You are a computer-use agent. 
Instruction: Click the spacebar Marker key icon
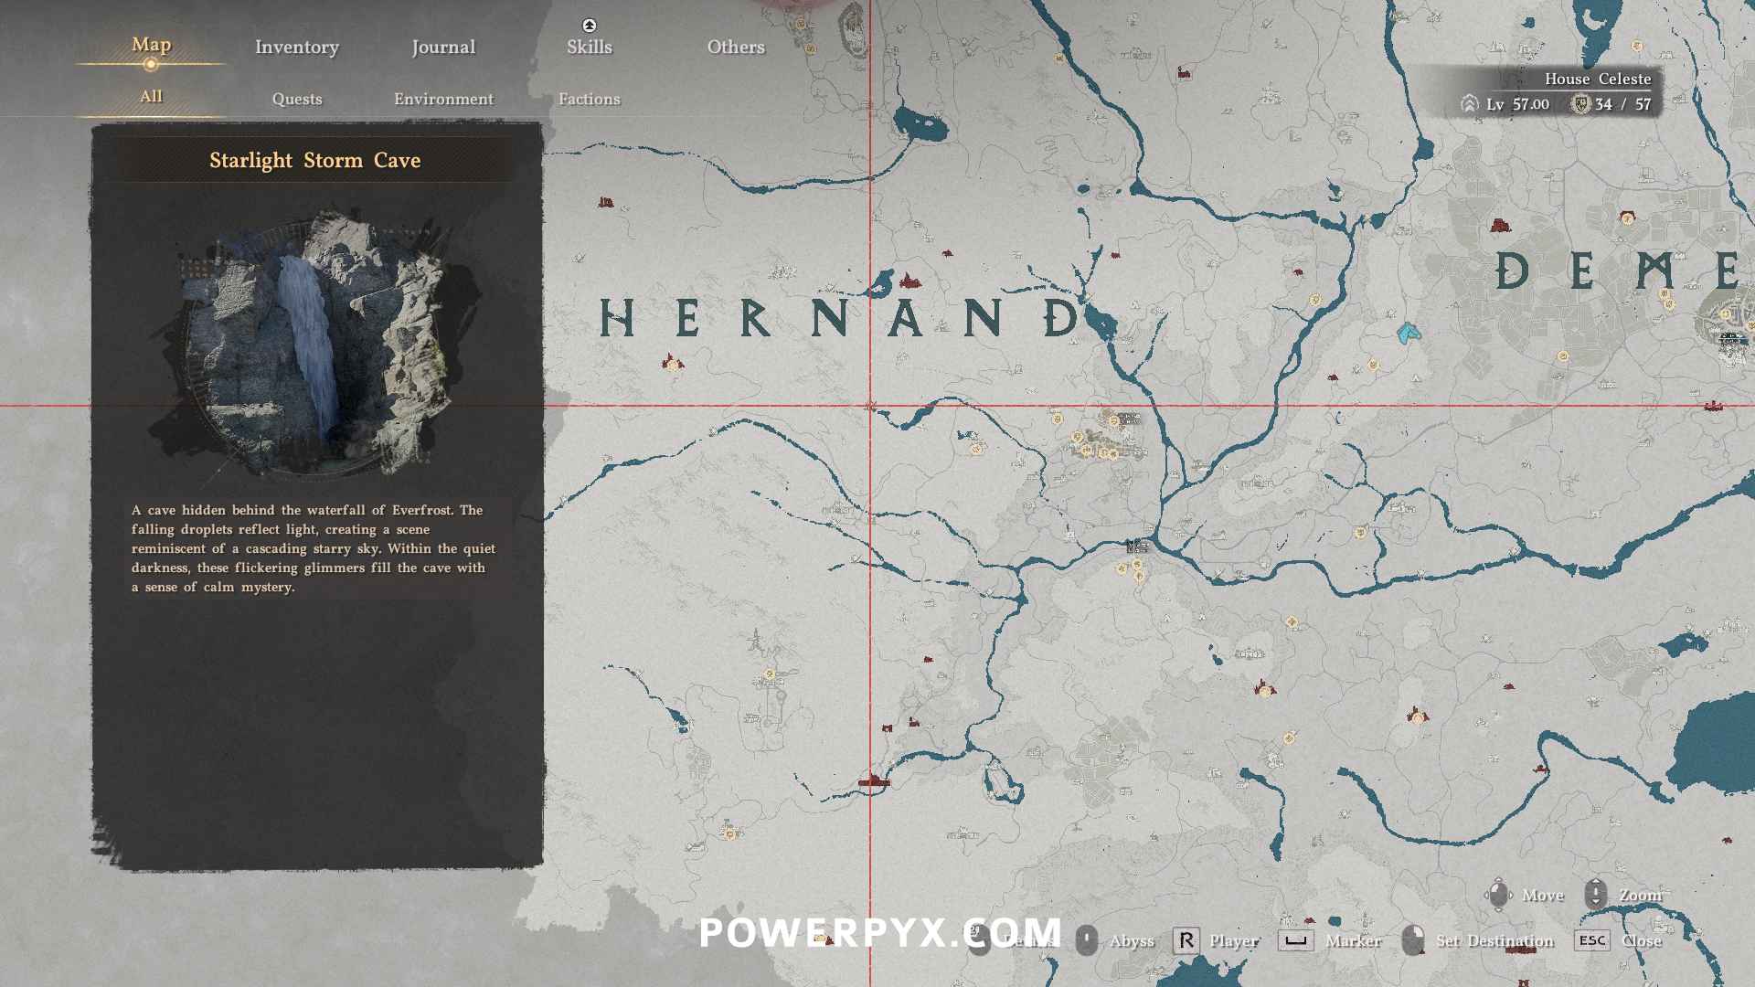pos(1295,940)
